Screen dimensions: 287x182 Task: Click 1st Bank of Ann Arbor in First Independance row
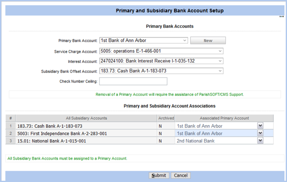click(x=199, y=134)
